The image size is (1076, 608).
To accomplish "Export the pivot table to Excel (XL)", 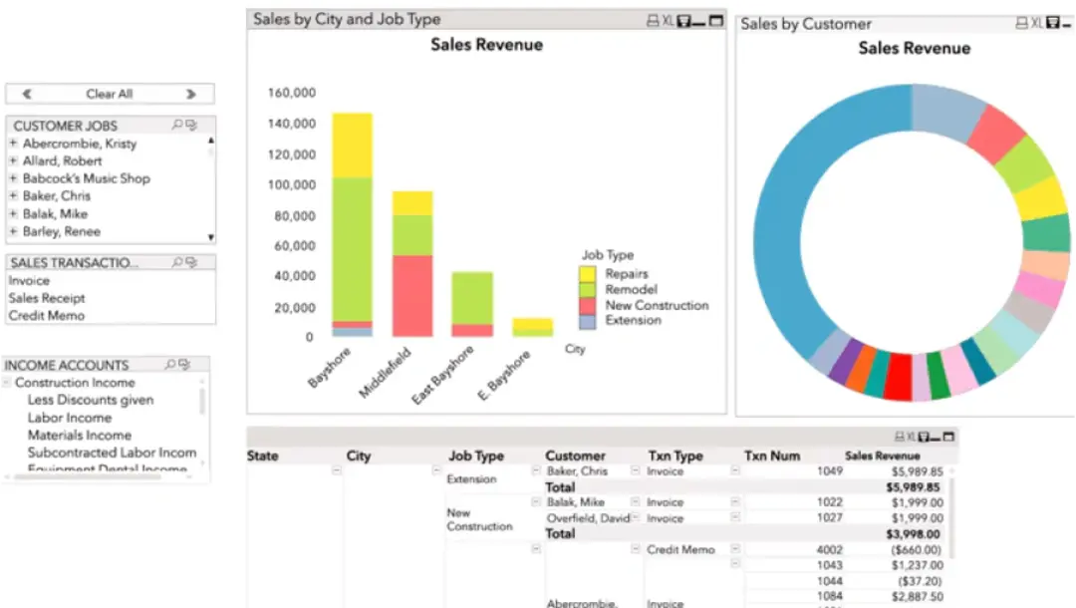I will click(x=911, y=437).
